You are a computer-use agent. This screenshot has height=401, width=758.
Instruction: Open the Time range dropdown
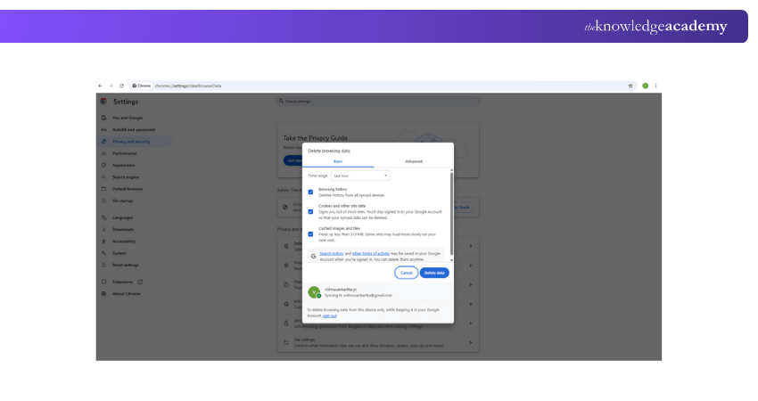tap(360, 176)
